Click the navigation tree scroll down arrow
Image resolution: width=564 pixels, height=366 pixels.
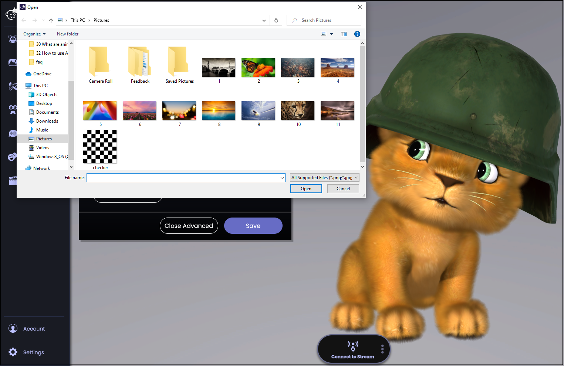[71, 167]
